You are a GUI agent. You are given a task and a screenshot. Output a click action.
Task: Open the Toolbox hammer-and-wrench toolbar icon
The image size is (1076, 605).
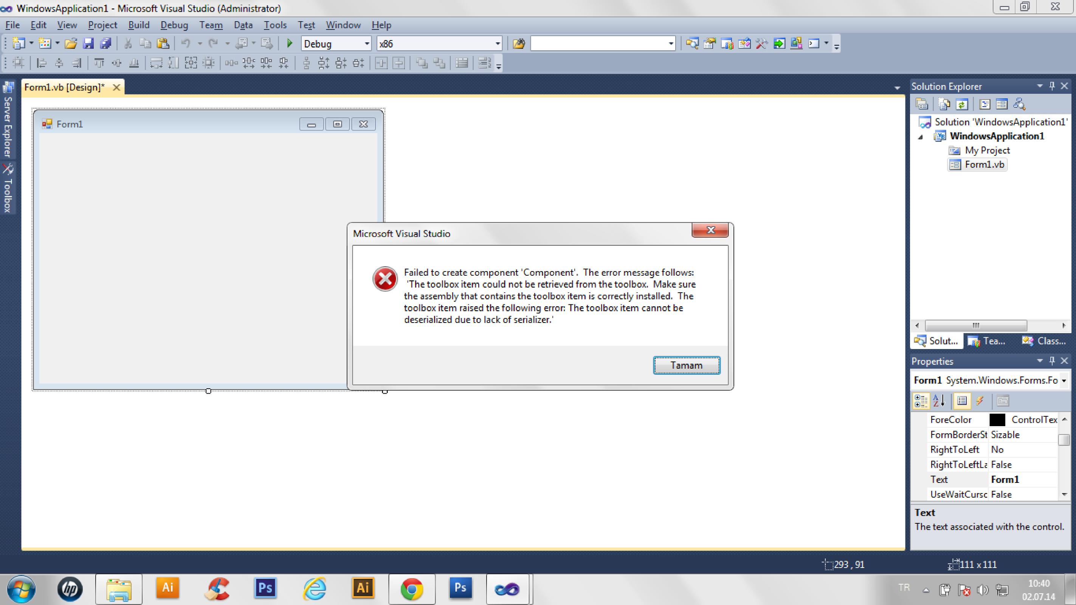[x=761, y=43]
